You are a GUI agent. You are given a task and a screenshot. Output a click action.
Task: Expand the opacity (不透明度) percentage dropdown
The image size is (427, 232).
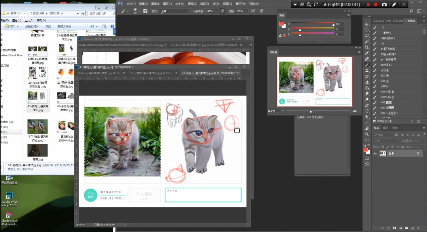click(x=216, y=11)
